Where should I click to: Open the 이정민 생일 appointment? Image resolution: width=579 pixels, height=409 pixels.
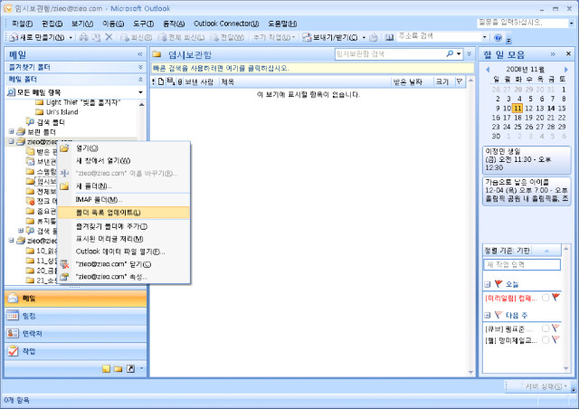(x=527, y=159)
